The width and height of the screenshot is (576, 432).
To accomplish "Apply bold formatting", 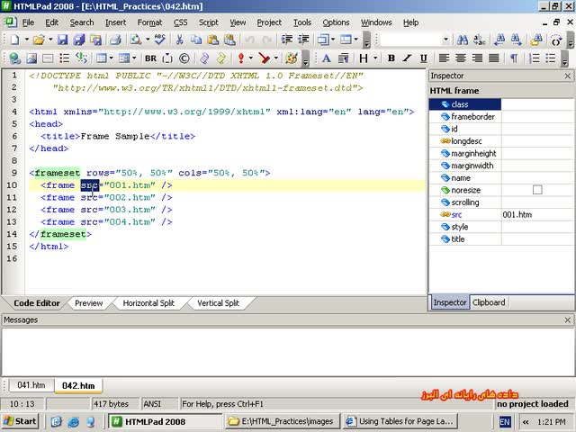I will point(391,58).
